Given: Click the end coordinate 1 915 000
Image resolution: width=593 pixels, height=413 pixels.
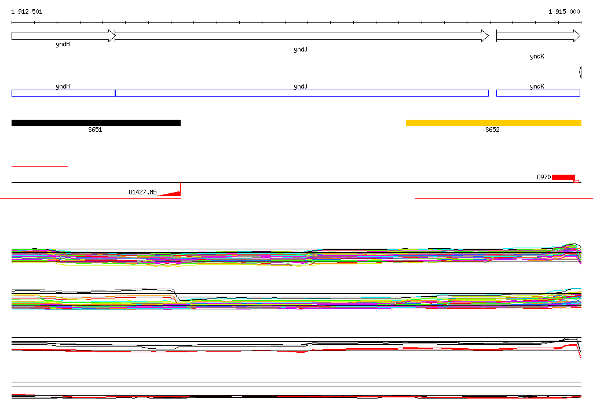Looking at the screenshot, I should coord(564,12).
